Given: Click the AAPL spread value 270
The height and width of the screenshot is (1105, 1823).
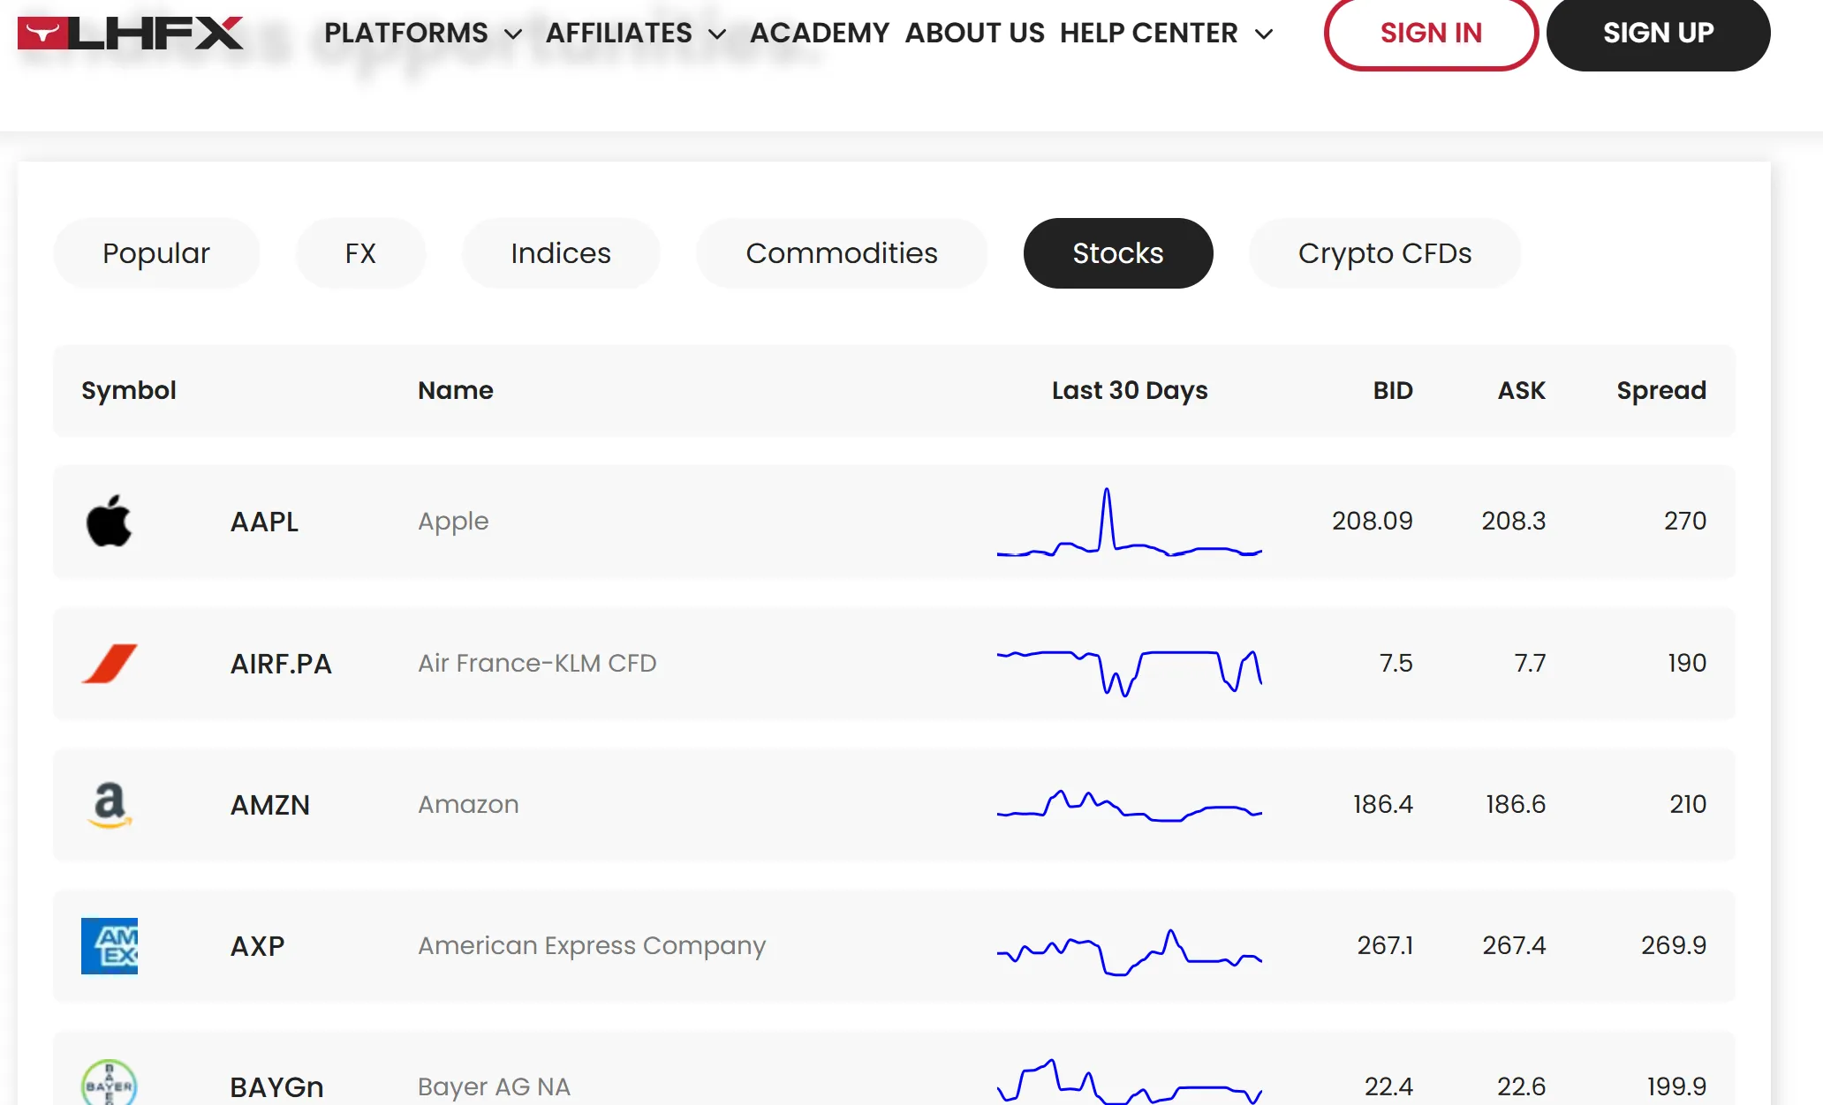Looking at the screenshot, I should [x=1685, y=521].
